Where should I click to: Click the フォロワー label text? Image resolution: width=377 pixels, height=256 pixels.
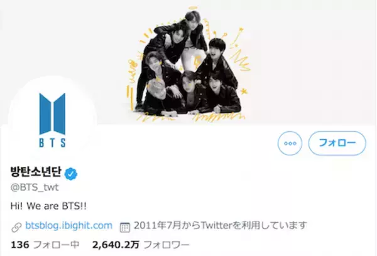(167, 245)
